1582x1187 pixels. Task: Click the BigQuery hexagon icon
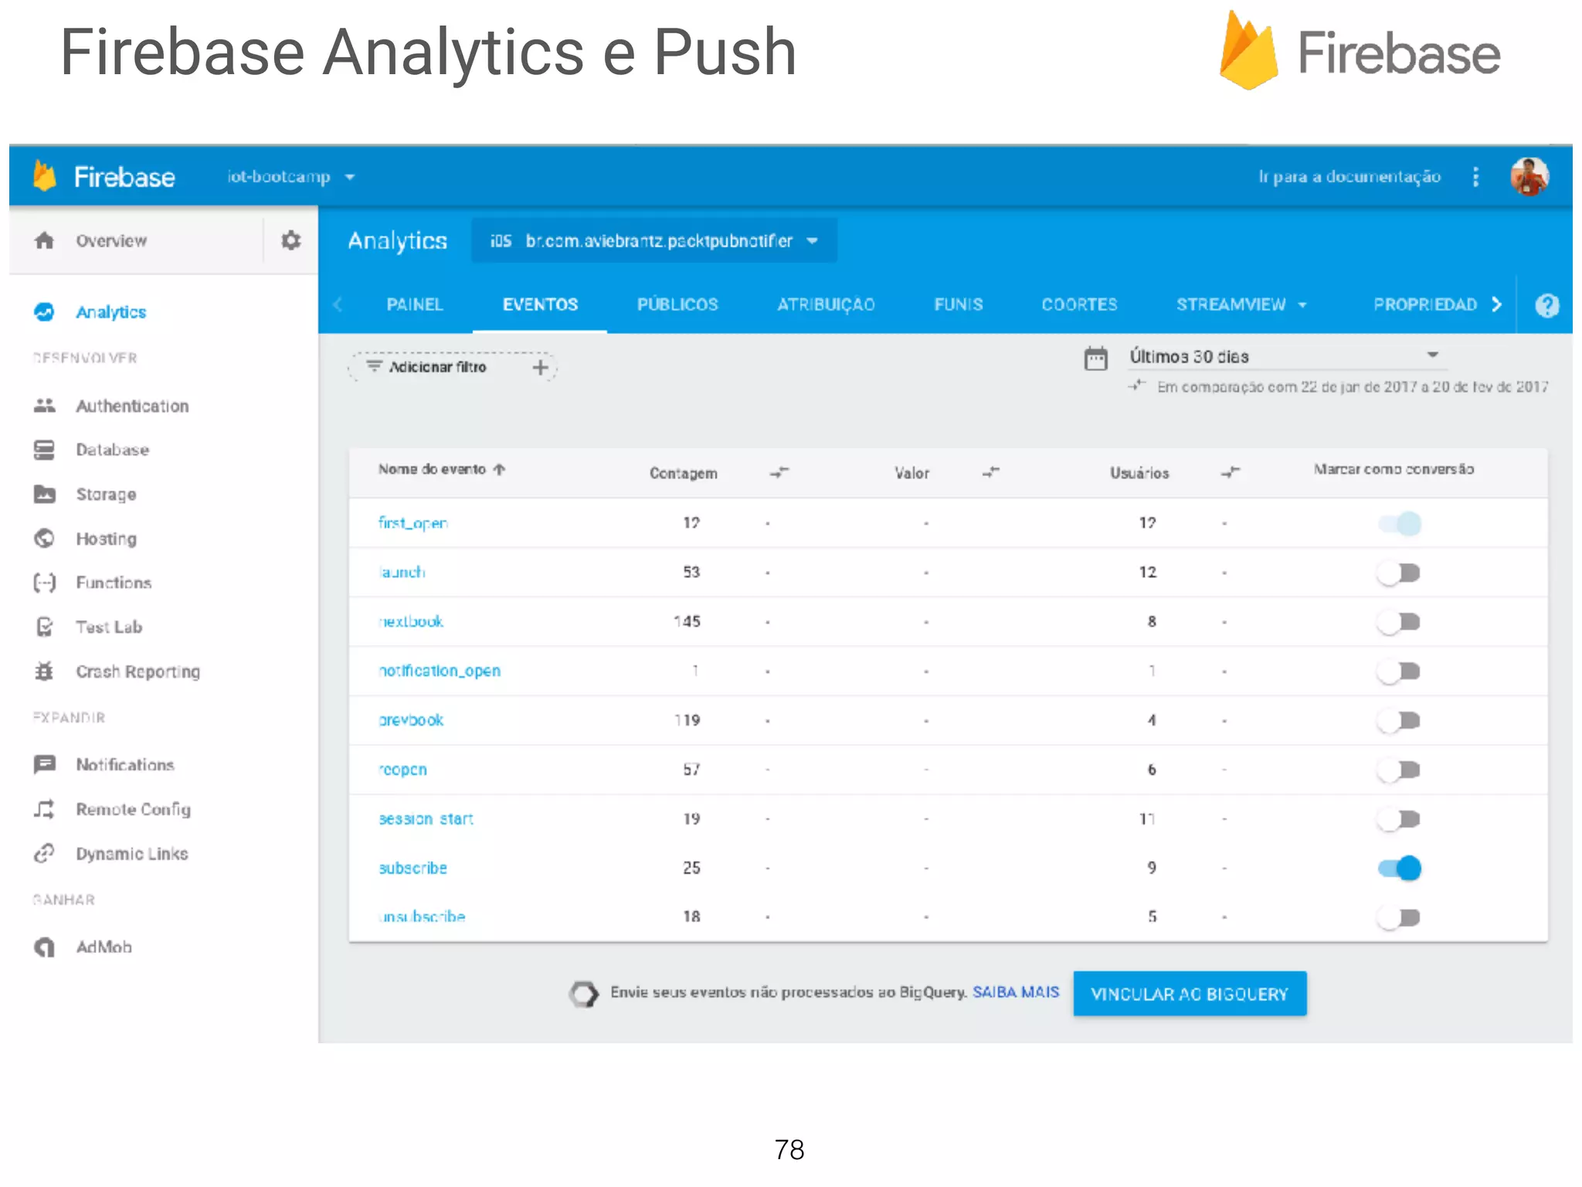pos(584,994)
